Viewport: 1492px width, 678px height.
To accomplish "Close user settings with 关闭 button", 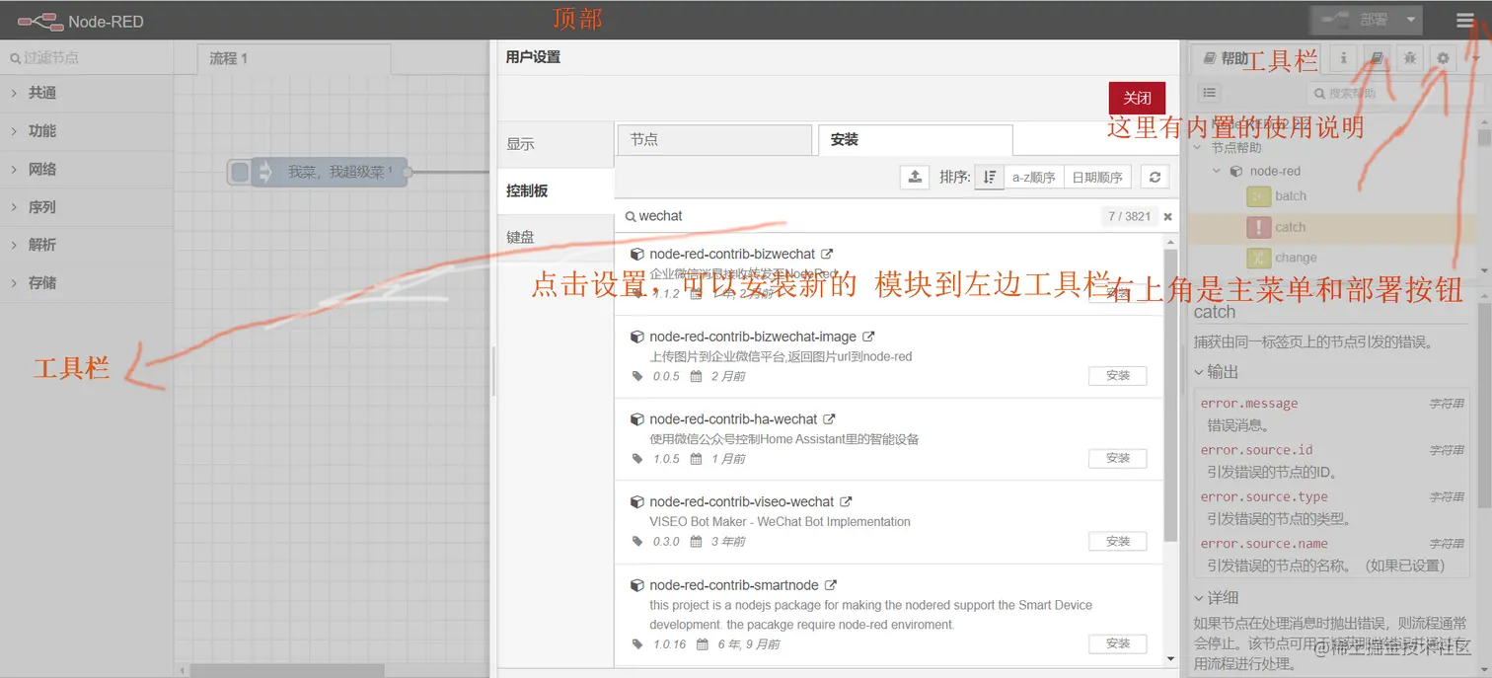I will (1136, 98).
